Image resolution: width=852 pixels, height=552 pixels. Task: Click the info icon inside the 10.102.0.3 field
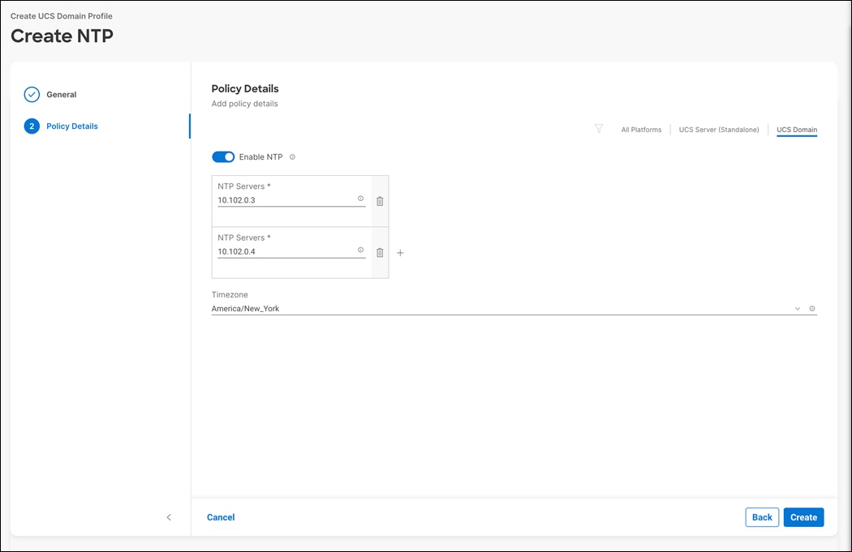pyautogui.click(x=359, y=199)
